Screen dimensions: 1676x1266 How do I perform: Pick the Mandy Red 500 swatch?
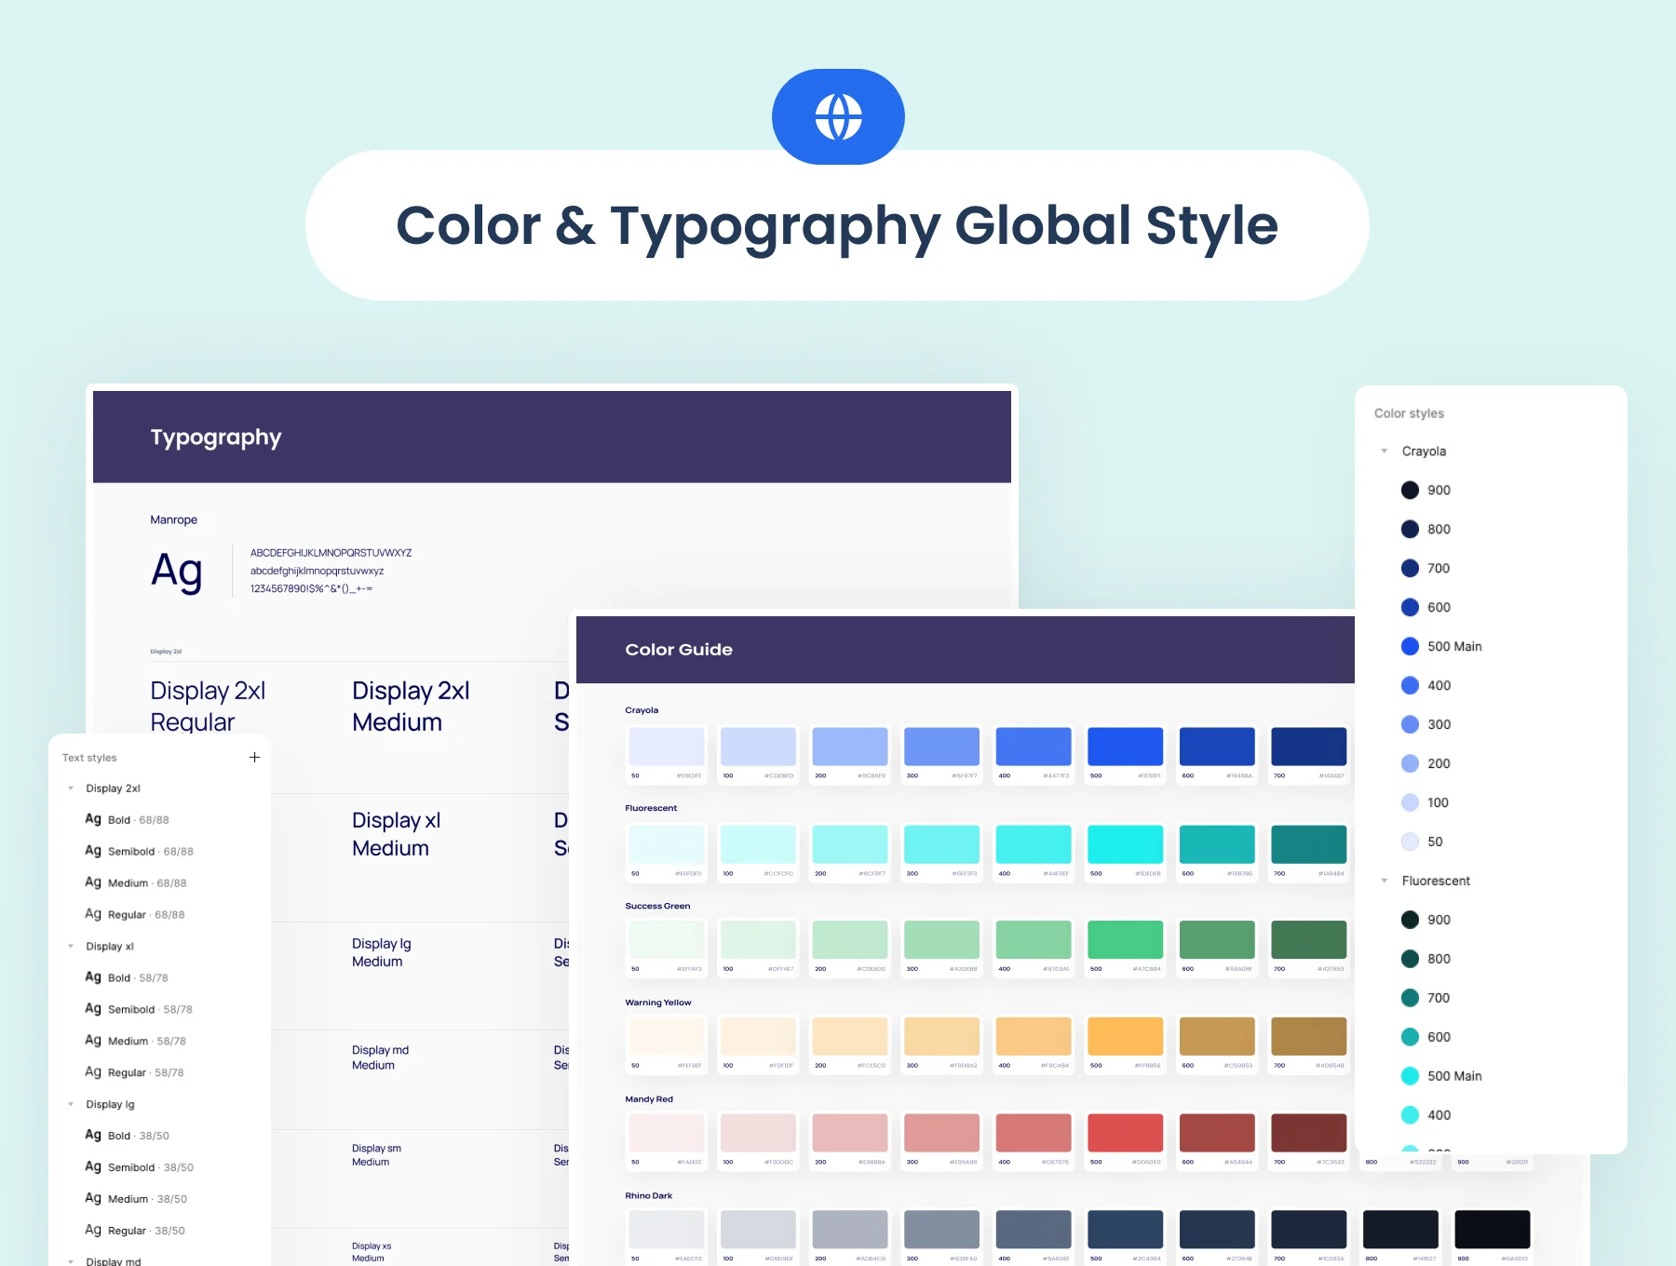coord(1125,1132)
